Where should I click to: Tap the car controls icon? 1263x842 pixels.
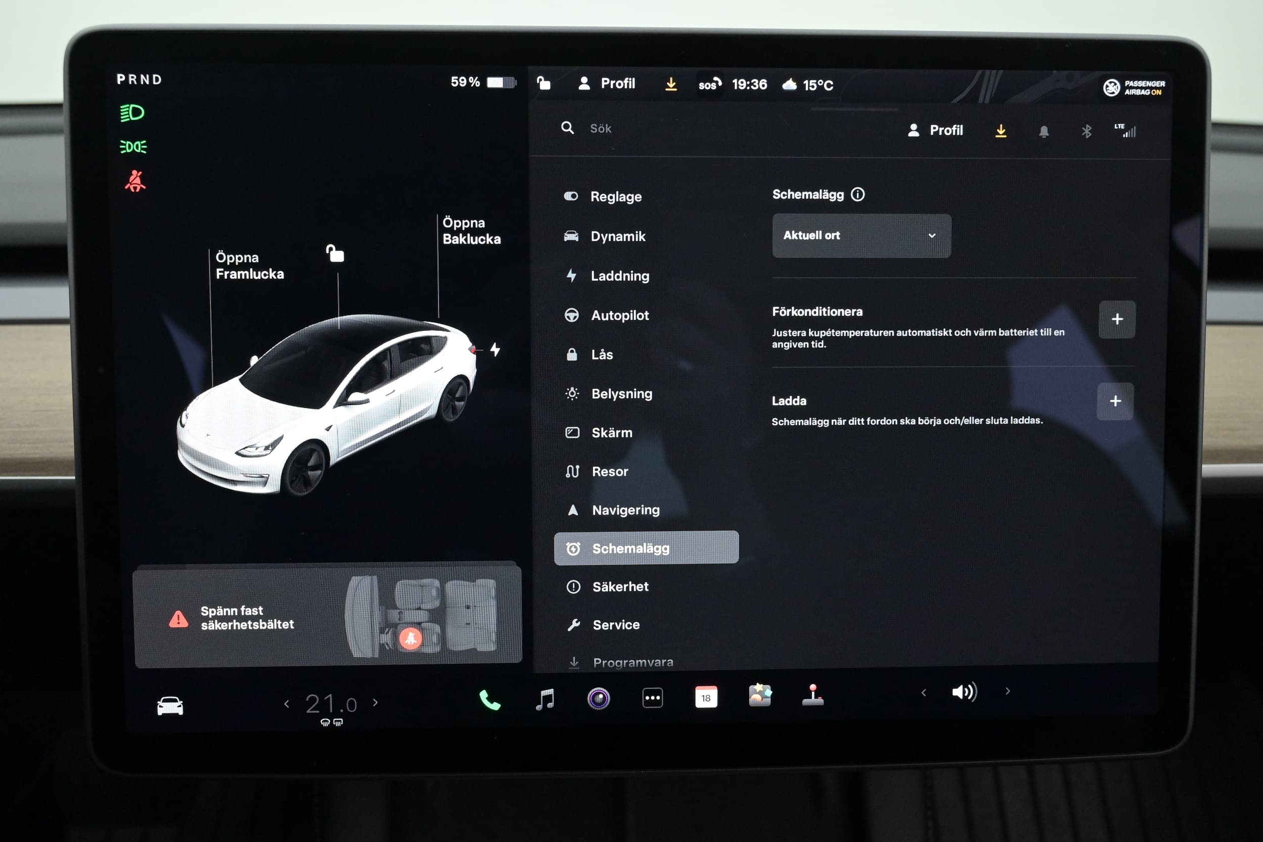[170, 706]
